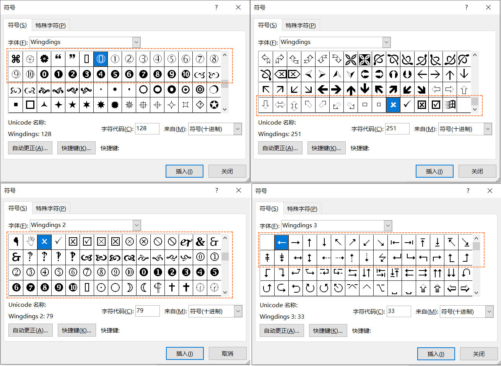
Task: Expand the Wingdings 2 font dropdown
Action: pos(137,225)
